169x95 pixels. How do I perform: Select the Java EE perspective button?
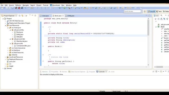click(x=152, y=11)
